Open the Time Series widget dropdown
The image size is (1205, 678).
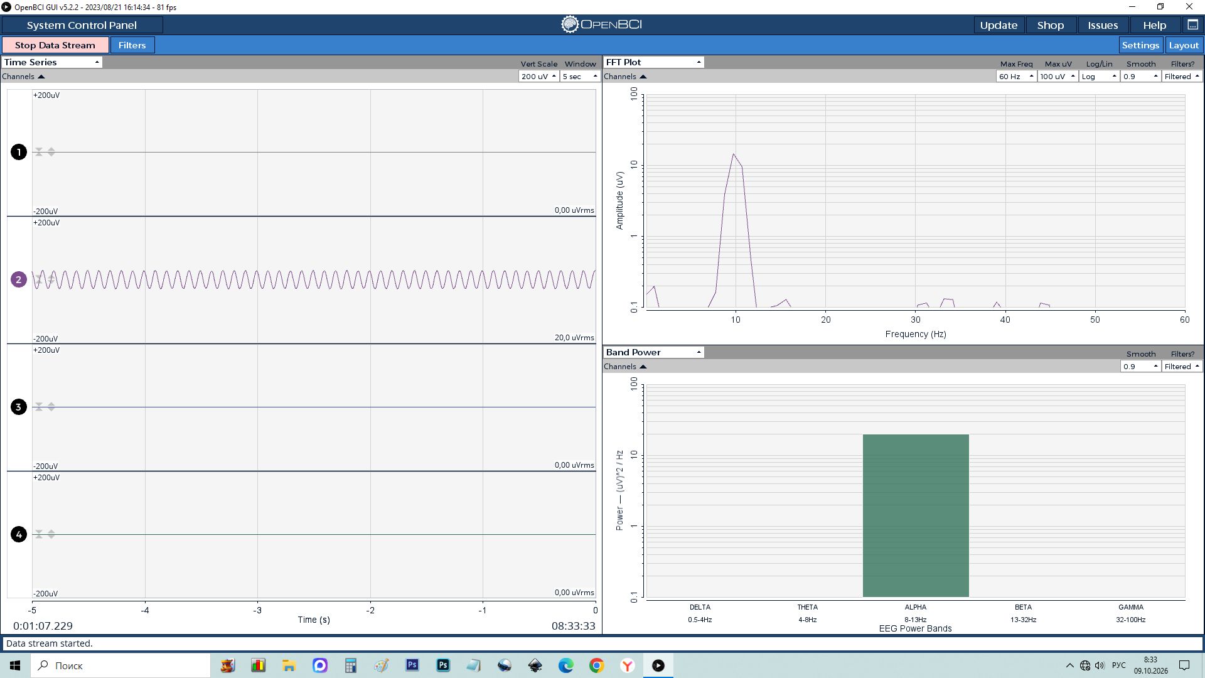tap(51, 62)
